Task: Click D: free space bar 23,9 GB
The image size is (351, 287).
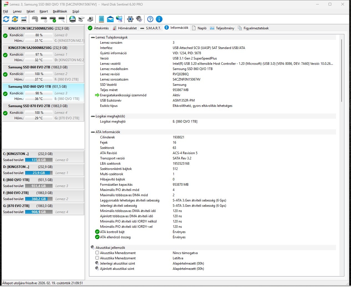Action: click(x=39, y=173)
